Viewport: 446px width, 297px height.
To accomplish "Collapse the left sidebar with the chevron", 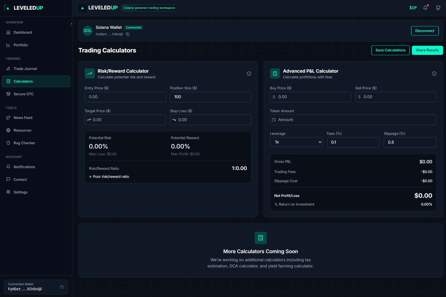I will (71, 24).
